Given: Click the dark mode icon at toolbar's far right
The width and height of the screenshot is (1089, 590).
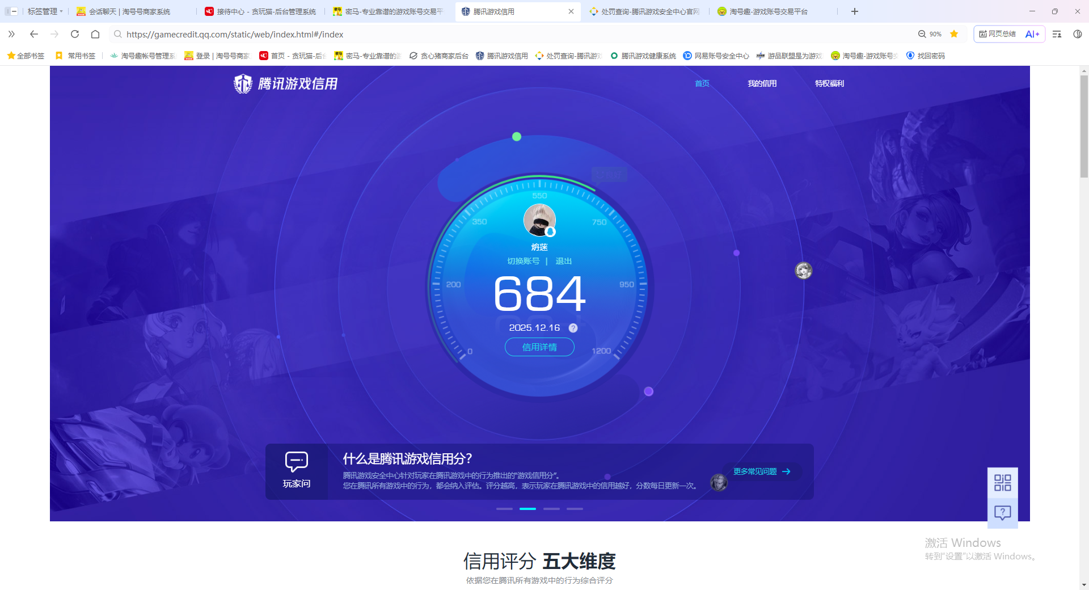Looking at the screenshot, I should point(1078,34).
